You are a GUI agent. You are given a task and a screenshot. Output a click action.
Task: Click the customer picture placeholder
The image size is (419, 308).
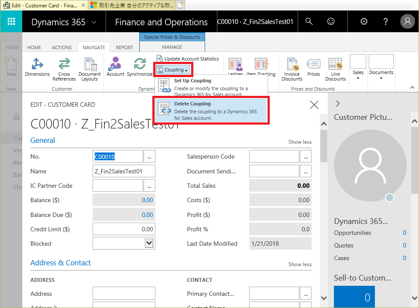coord(370,166)
